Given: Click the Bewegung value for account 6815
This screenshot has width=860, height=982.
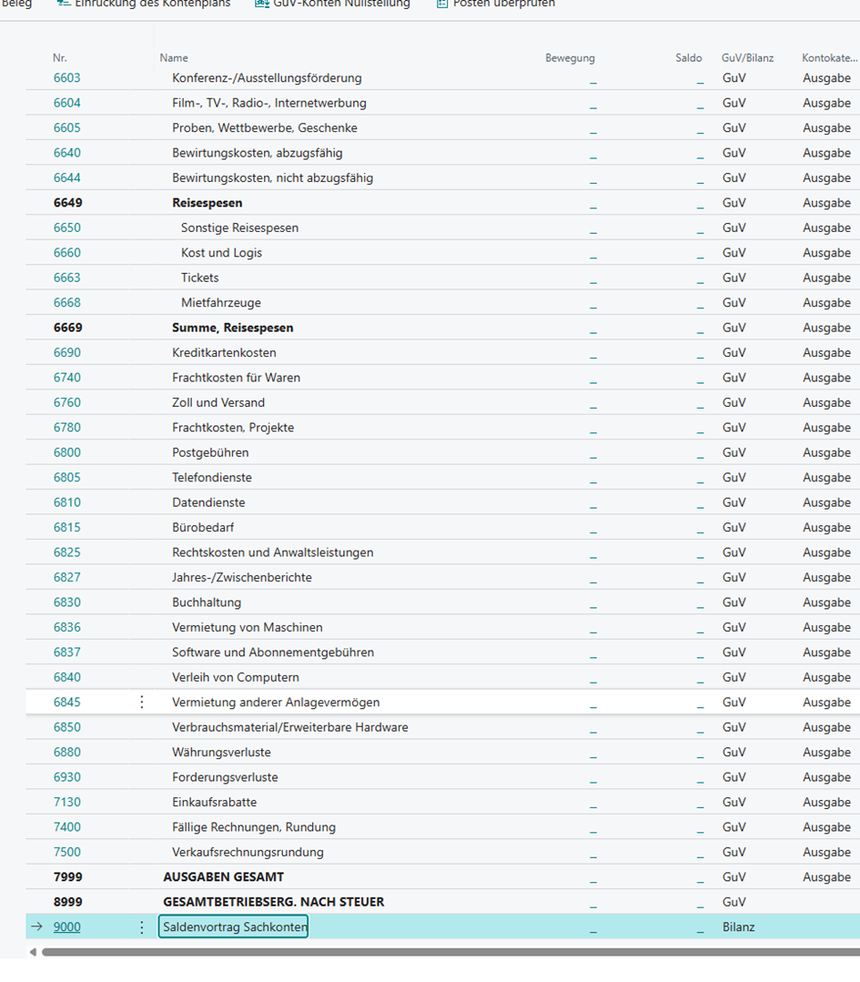Looking at the screenshot, I should pyautogui.click(x=592, y=528).
